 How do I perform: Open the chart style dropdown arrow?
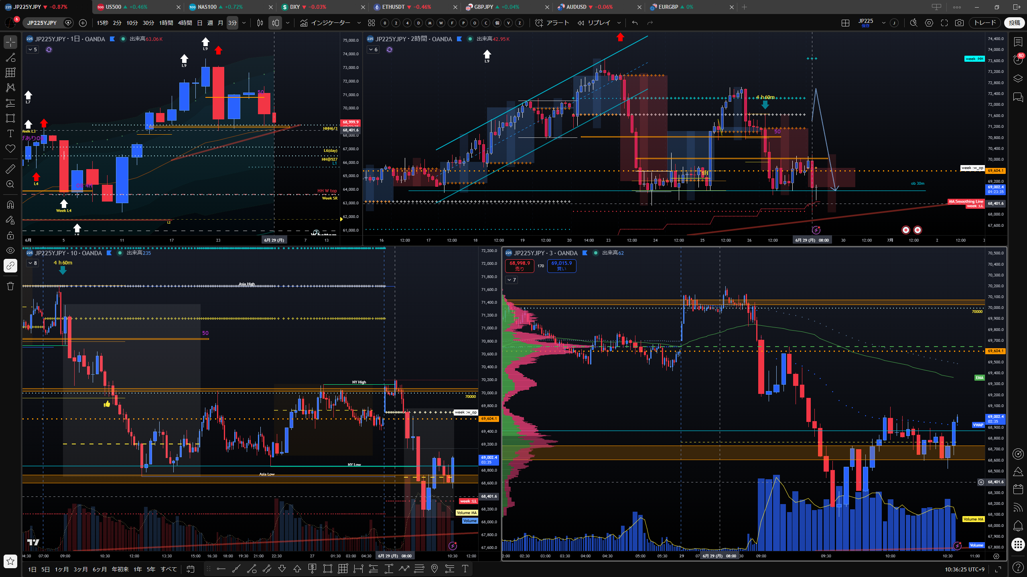click(x=288, y=23)
